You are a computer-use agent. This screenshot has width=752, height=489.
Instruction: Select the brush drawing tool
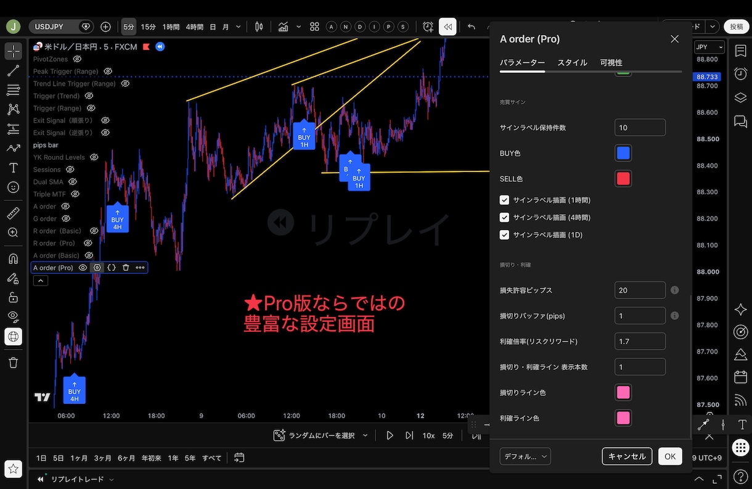(13, 148)
